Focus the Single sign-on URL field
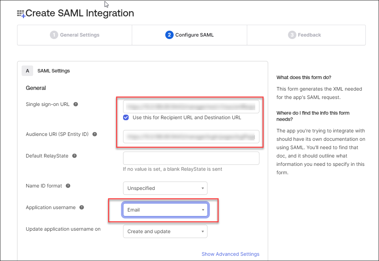This screenshot has height=261, width=379. (x=191, y=107)
